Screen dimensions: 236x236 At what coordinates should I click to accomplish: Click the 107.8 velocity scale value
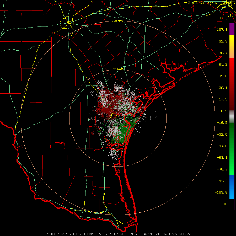tap(222, 29)
